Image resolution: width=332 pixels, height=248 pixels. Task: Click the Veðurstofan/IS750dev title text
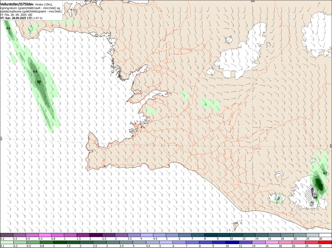pos(17,4)
